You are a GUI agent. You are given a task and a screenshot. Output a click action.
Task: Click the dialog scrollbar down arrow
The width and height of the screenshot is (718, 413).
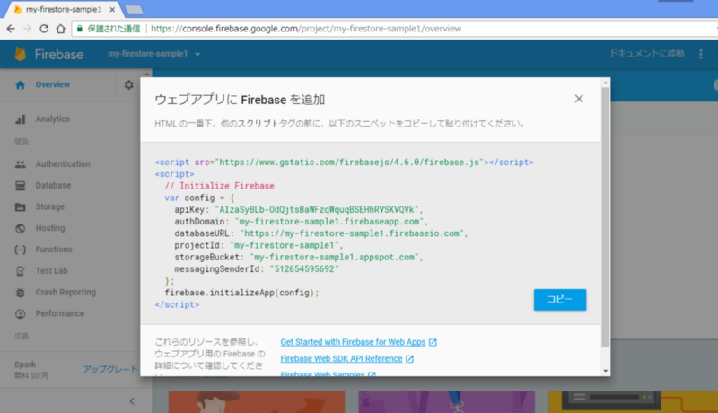tap(606, 372)
